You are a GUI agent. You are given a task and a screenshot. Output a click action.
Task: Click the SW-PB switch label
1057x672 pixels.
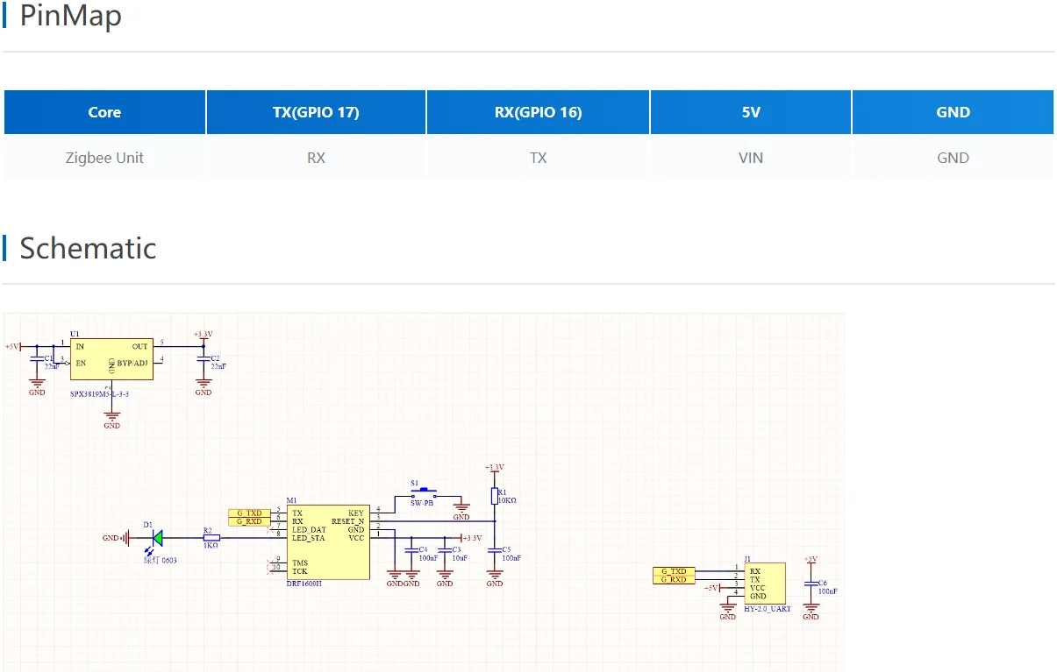tap(422, 503)
